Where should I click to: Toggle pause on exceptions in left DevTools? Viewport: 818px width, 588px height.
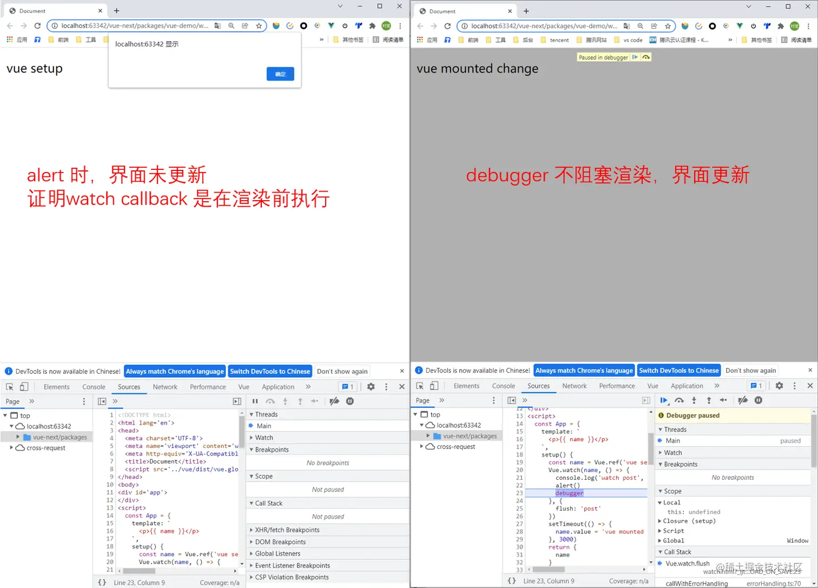350,401
